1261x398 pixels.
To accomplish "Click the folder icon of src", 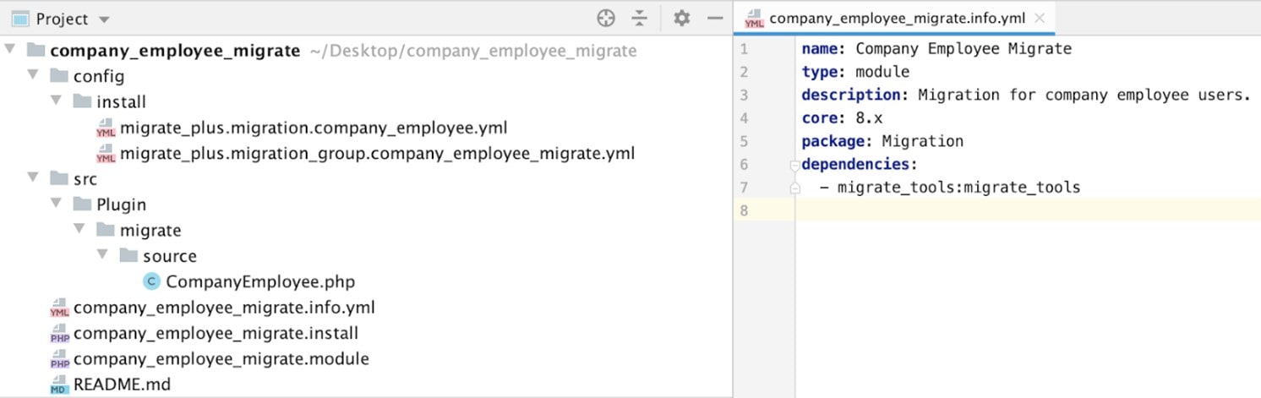I will coord(59,179).
